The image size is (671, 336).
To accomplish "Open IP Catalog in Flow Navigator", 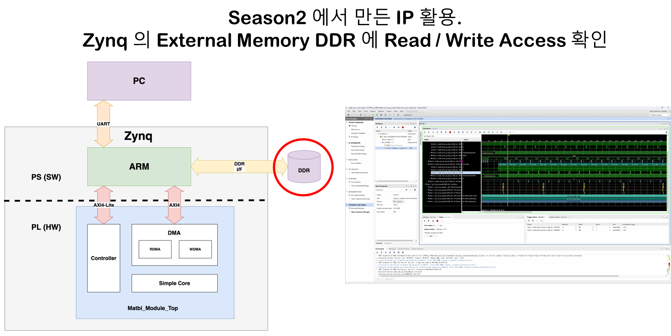I will (x=354, y=137).
